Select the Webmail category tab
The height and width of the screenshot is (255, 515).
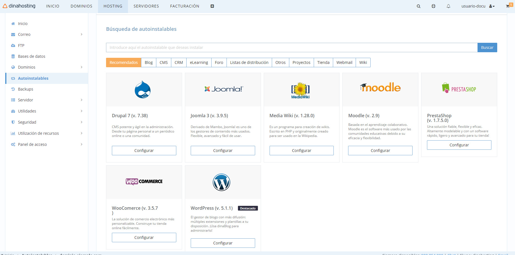(x=344, y=62)
